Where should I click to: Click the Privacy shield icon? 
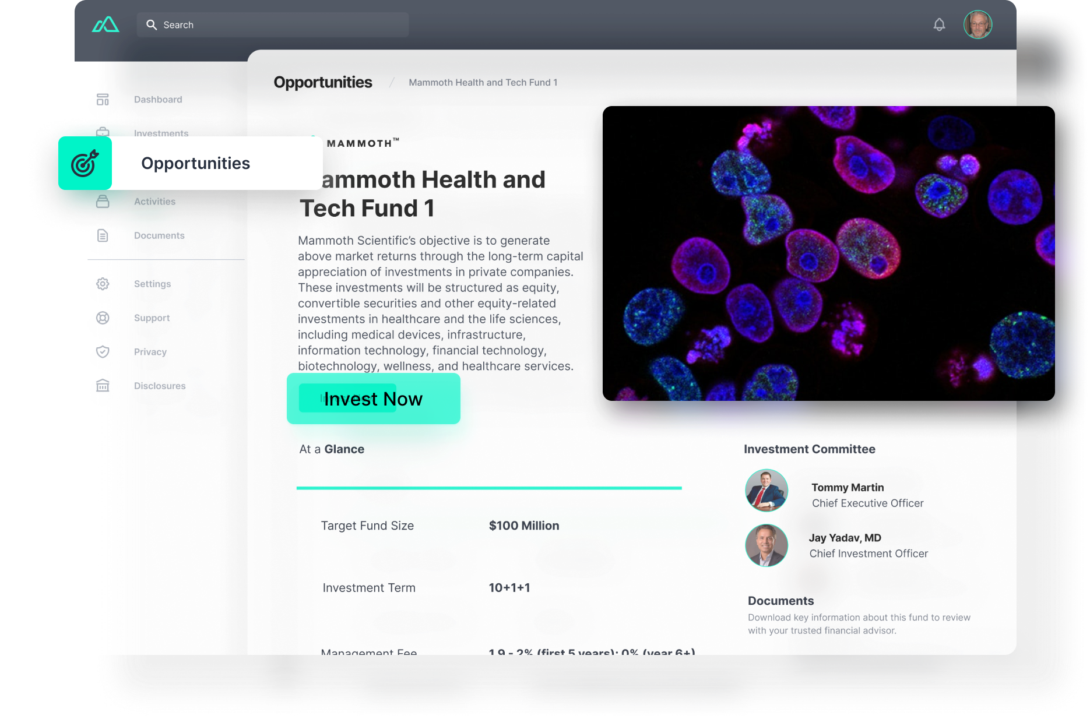pos(103,352)
